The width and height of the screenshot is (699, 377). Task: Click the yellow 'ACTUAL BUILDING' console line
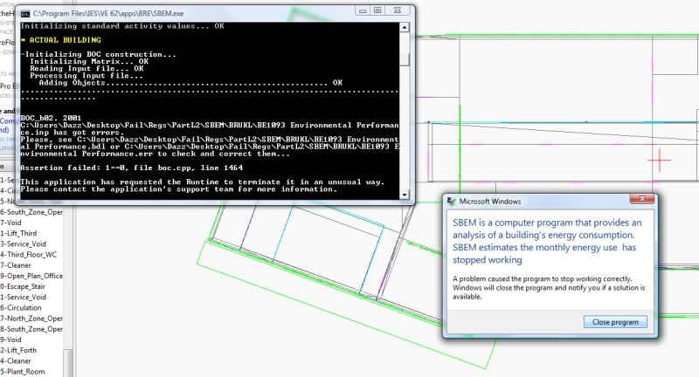(60, 40)
